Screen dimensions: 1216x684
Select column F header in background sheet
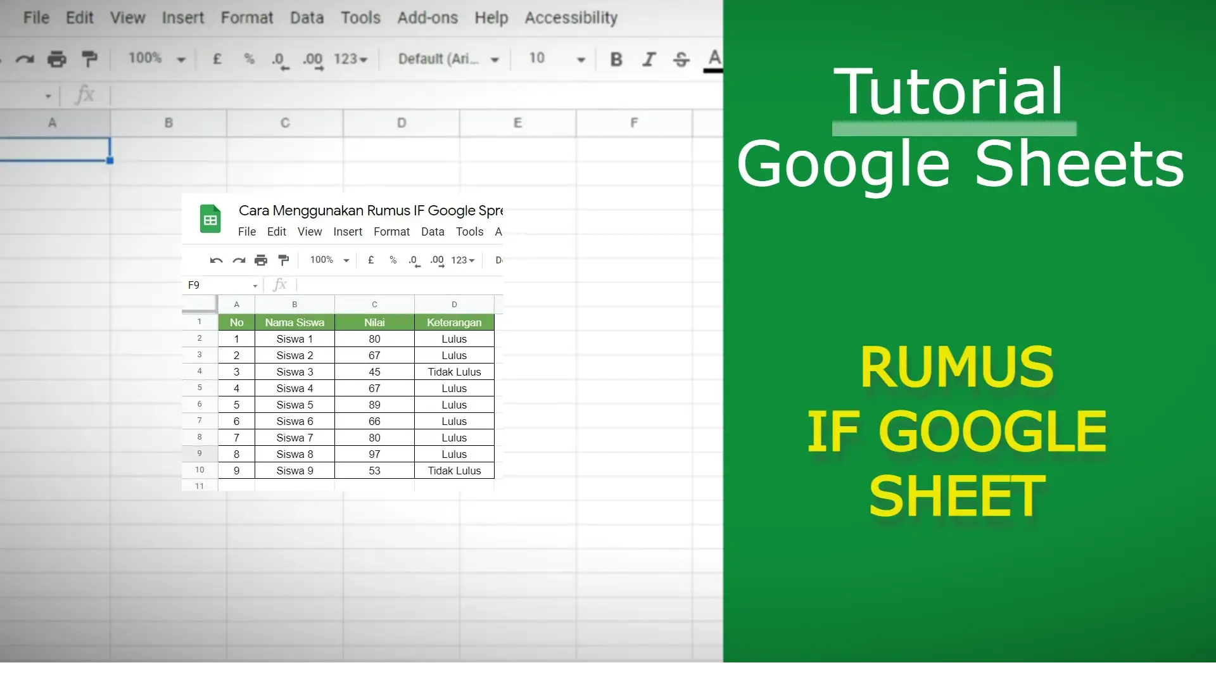(634, 123)
